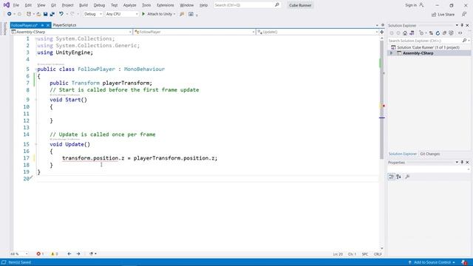This screenshot has width=473, height=266.
Task: Undo the last edit with the Undo icon
Action: [x=61, y=14]
